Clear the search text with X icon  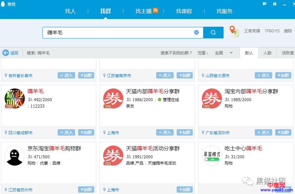click(x=196, y=32)
